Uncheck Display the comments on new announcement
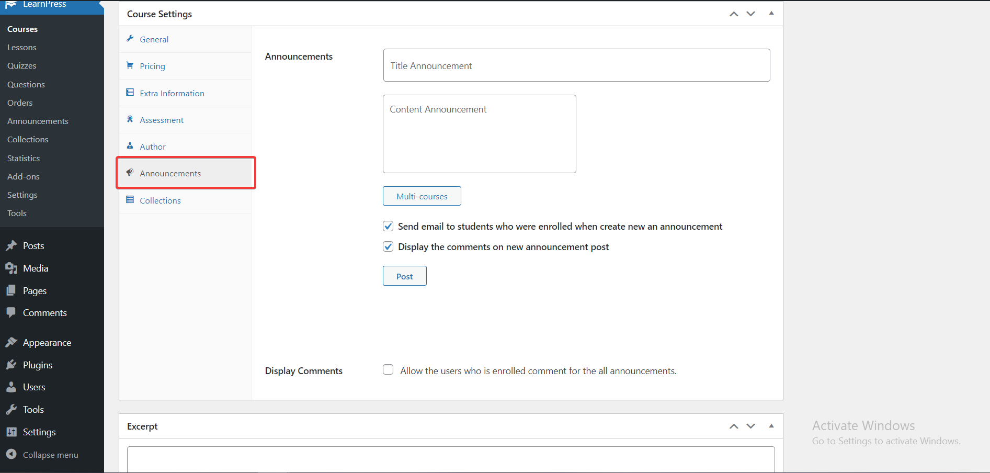 coord(388,246)
